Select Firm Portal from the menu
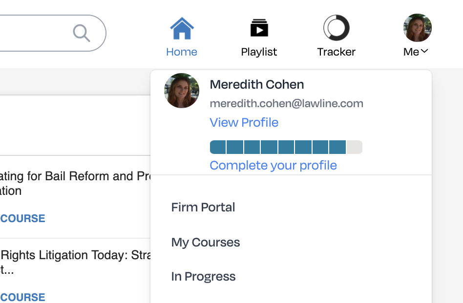The width and height of the screenshot is (463, 303). (203, 207)
